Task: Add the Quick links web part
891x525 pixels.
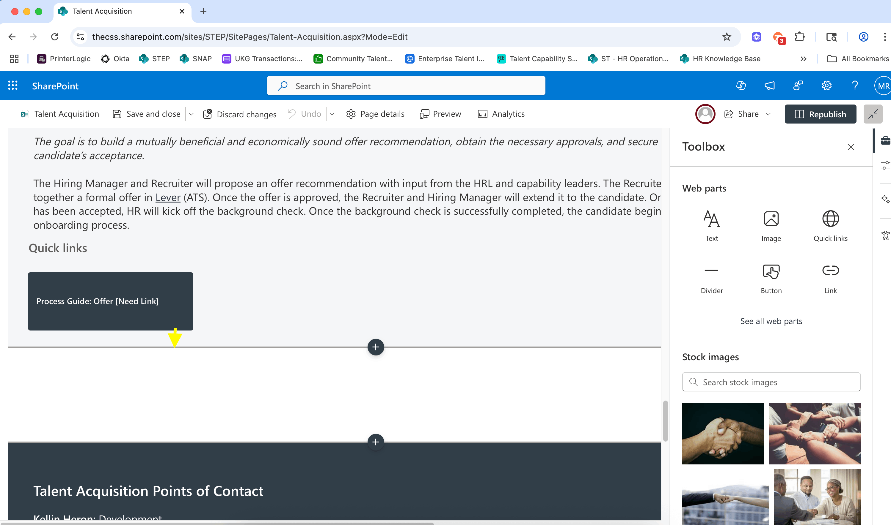Action: (x=830, y=226)
